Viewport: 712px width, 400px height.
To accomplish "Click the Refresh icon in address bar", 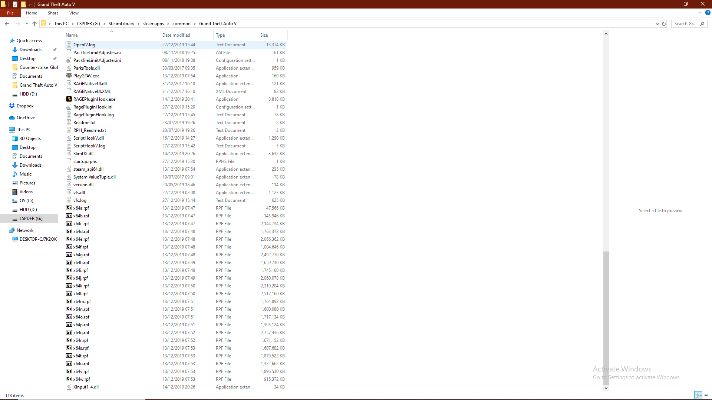I will [664, 24].
